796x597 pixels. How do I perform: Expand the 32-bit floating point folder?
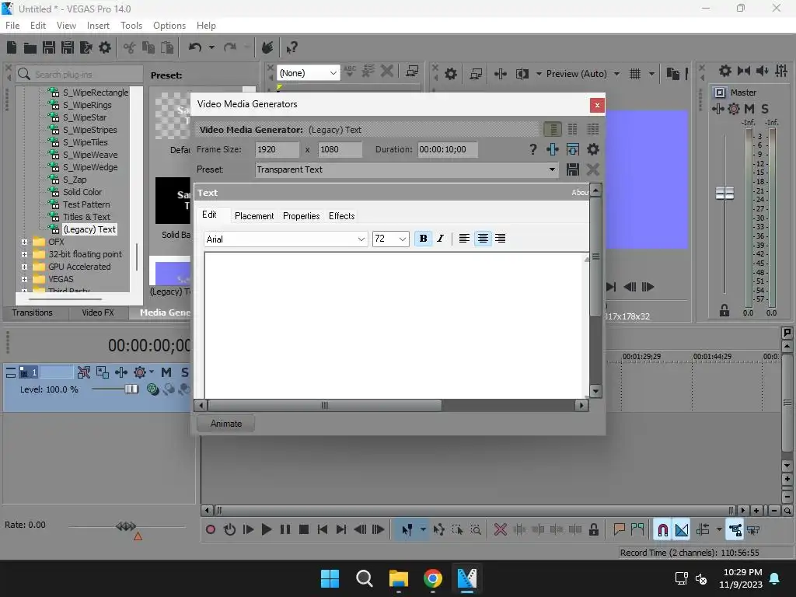click(24, 254)
